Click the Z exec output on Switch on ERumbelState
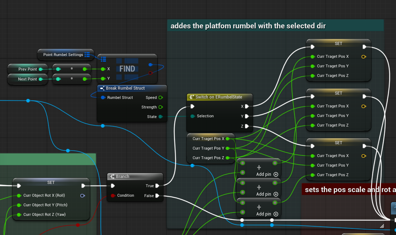The image size is (396, 235). [x=247, y=126]
